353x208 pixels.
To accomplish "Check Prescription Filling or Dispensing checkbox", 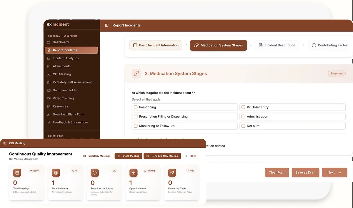I will pyautogui.click(x=136, y=117).
